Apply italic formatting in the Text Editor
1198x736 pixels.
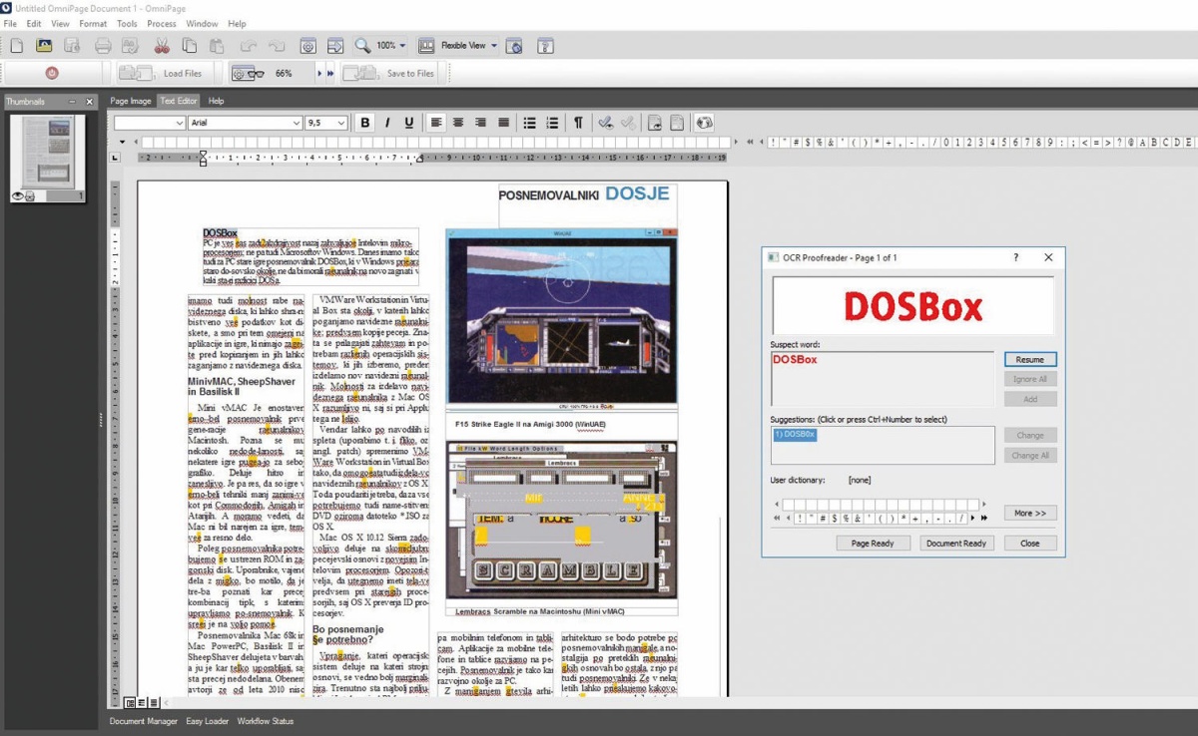tap(387, 123)
